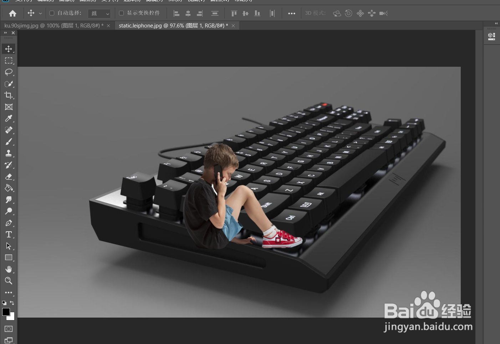
Task: Expand the Move tool options arrow
Action: point(40,13)
